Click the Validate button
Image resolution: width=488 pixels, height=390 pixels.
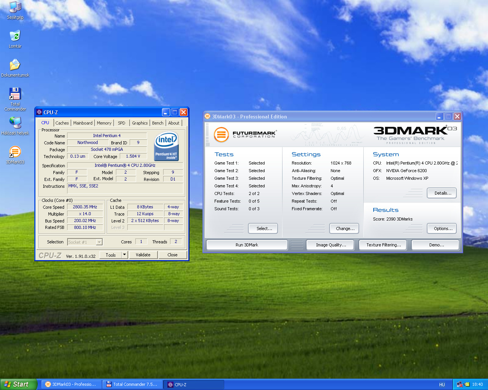point(143,255)
